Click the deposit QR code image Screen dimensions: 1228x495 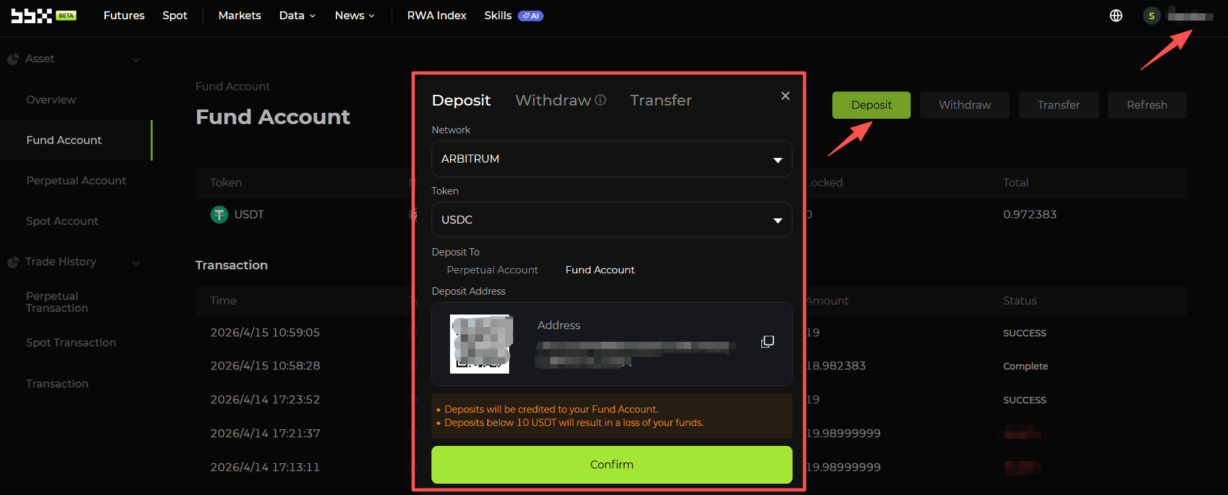tap(479, 344)
